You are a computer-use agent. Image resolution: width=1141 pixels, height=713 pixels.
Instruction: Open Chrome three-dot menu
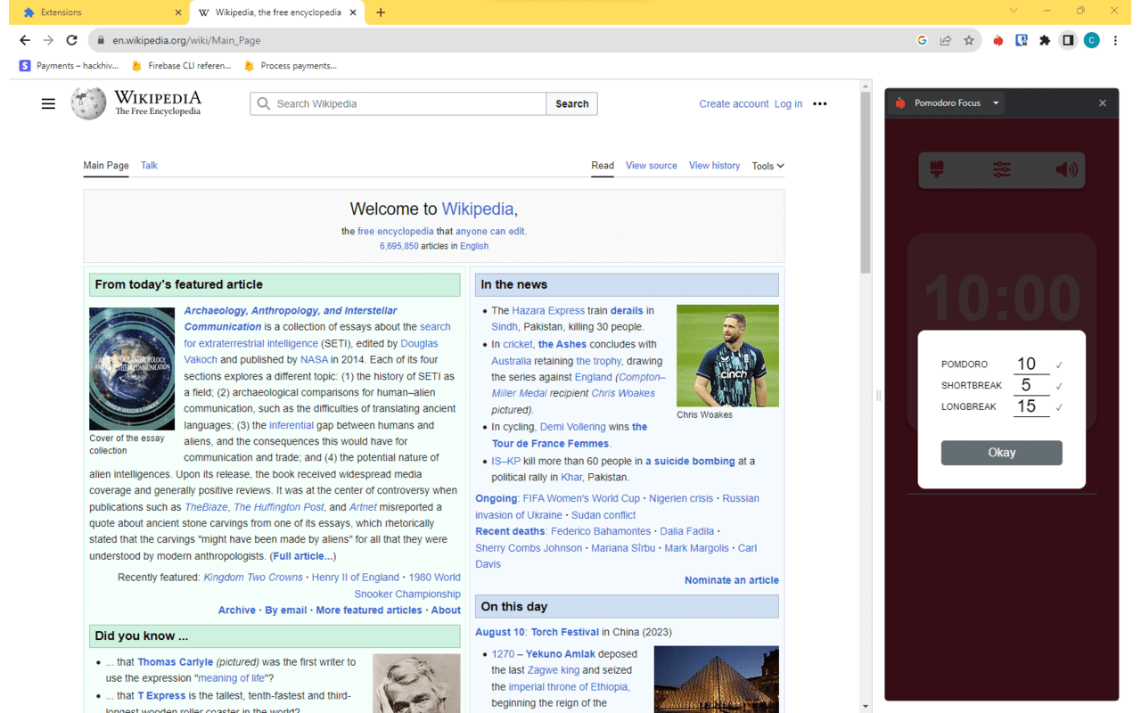pyautogui.click(x=1115, y=40)
